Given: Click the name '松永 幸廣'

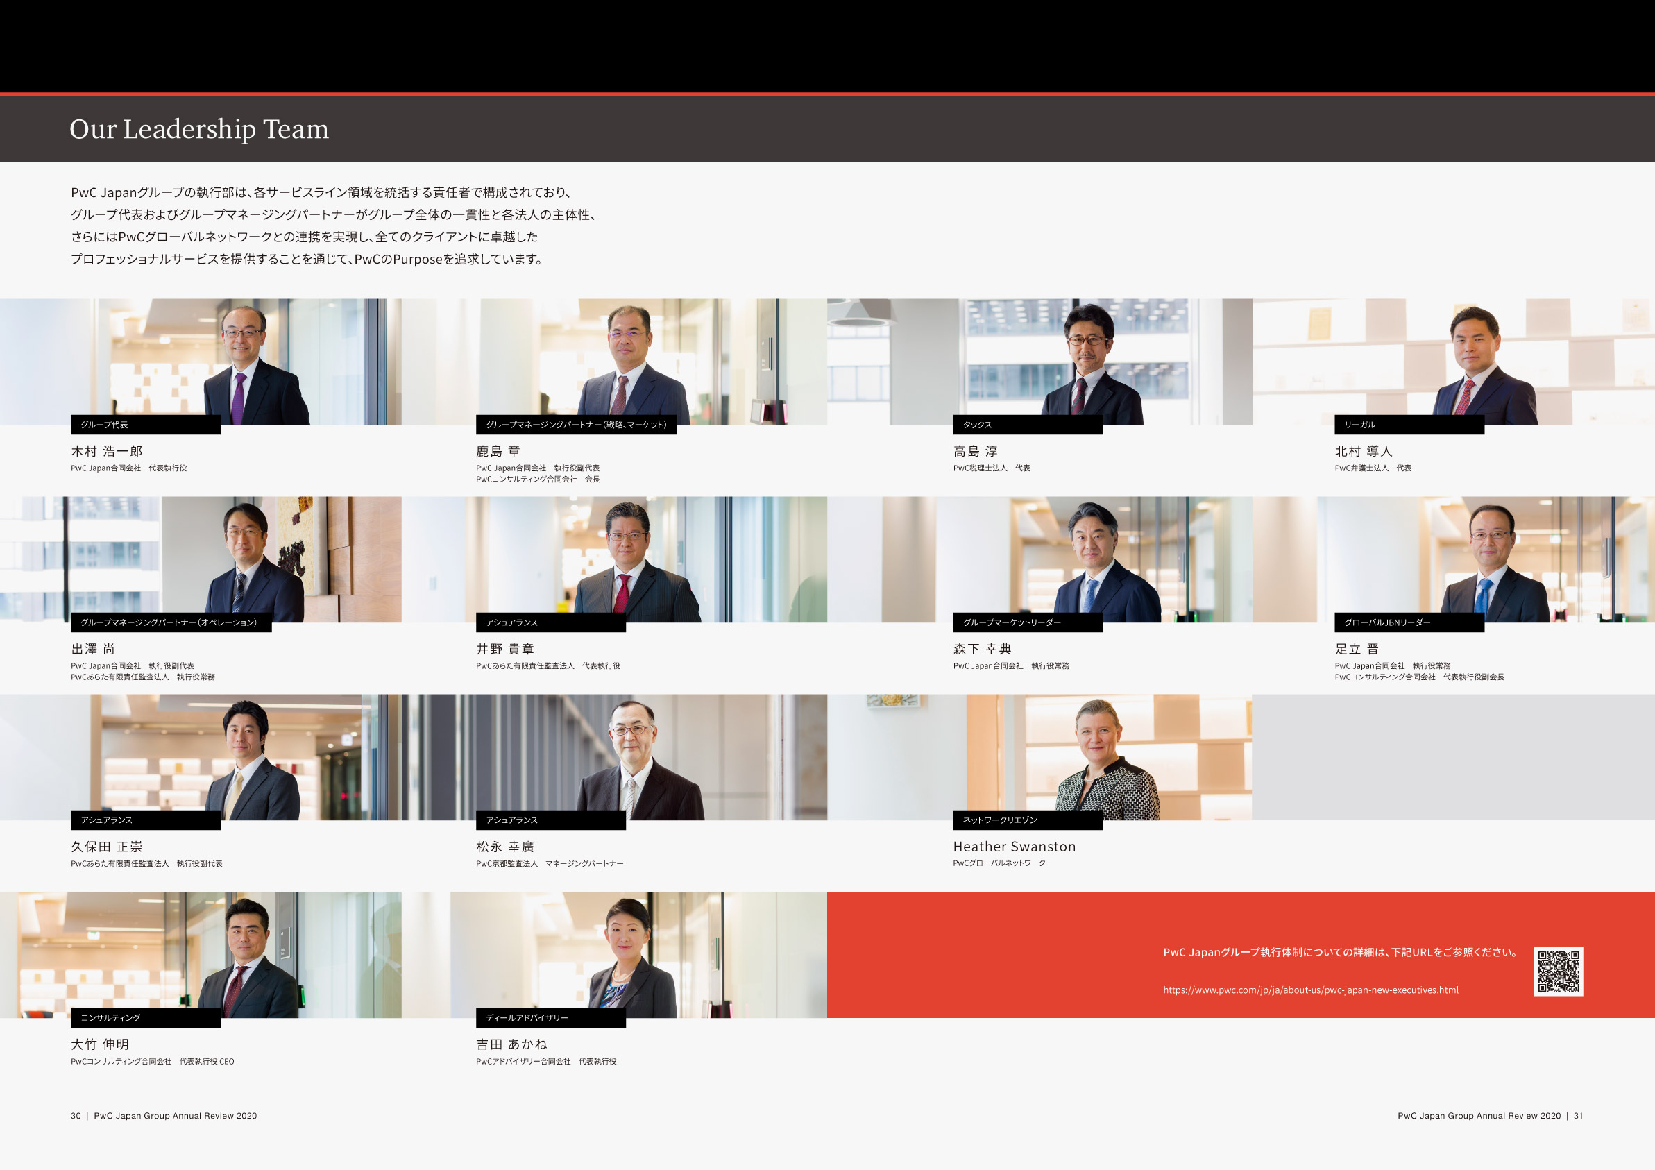Looking at the screenshot, I should (505, 847).
